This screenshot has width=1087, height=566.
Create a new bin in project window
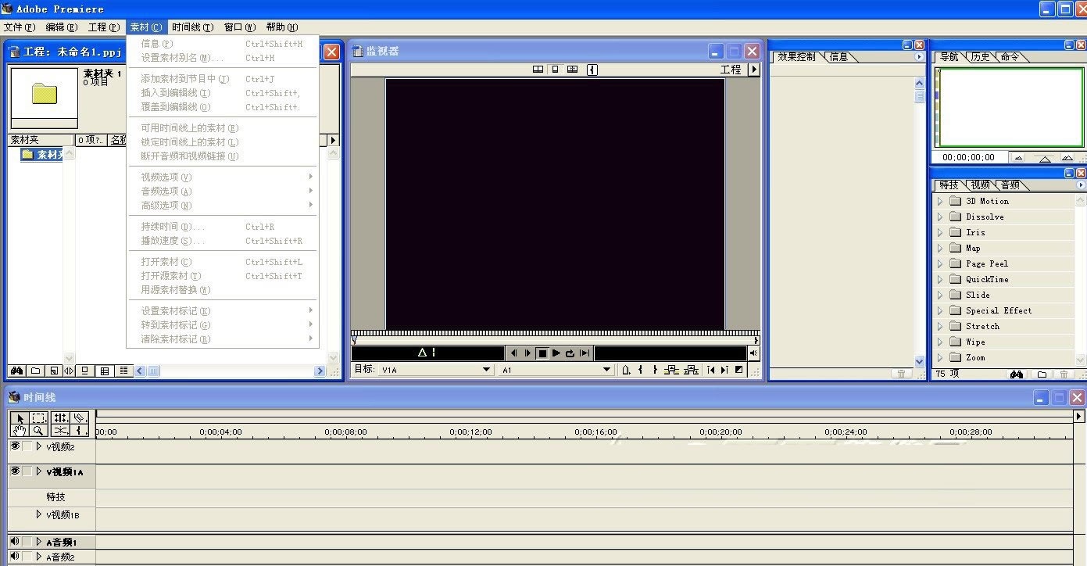[x=35, y=371]
